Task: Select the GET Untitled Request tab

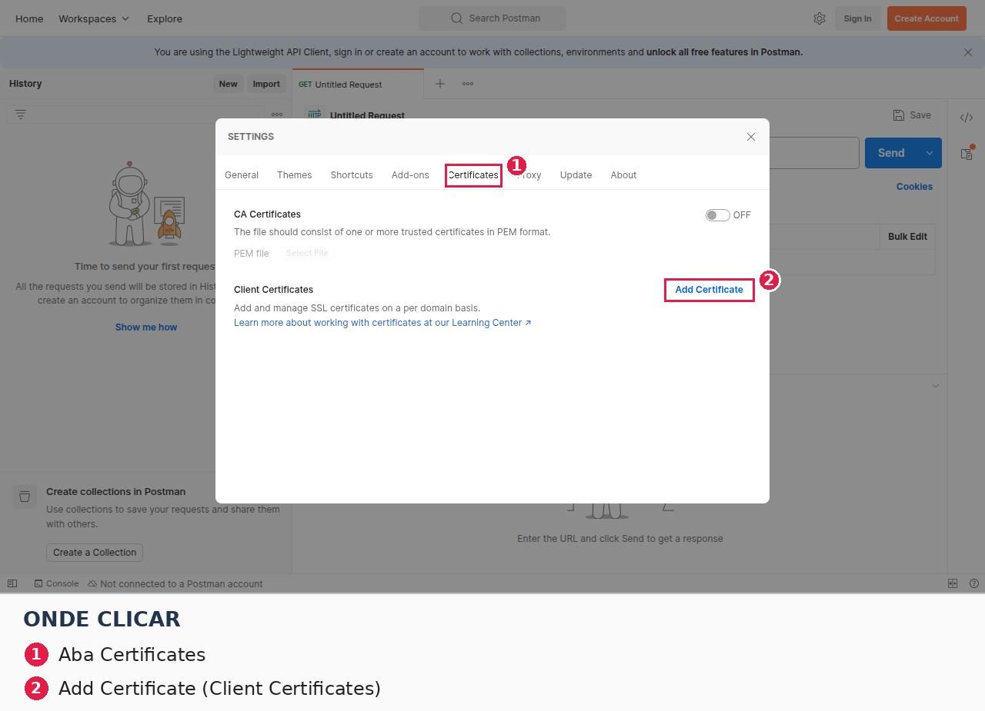Action: coord(358,84)
